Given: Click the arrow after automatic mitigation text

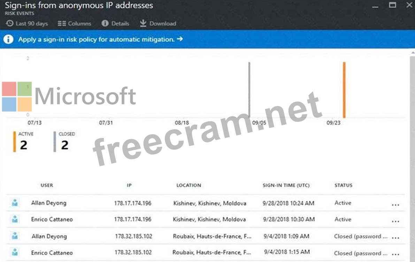Looking at the screenshot, I should click(x=180, y=39).
